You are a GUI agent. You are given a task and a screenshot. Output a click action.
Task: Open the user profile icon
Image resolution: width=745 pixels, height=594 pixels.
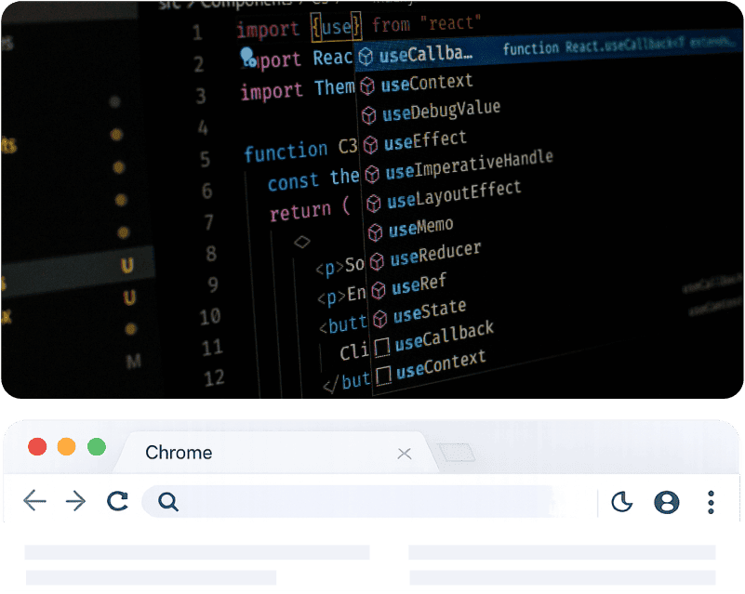point(666,503)
